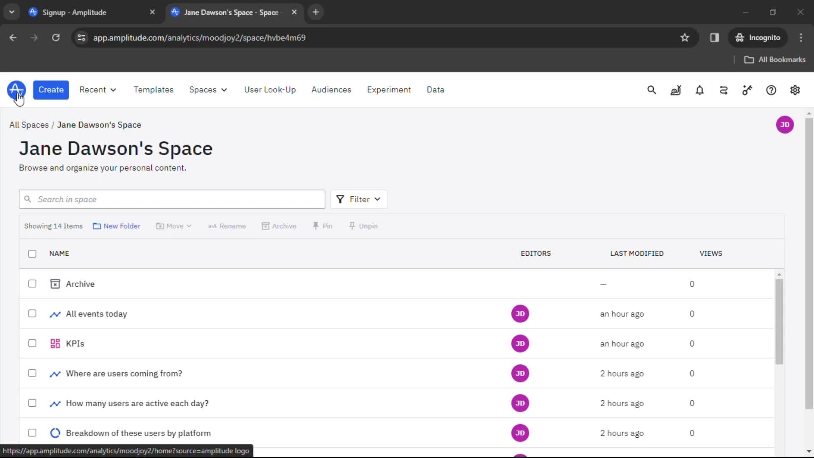This screenshot has width=814, height=458.
Task: View site information icon in address bar
Action: (x=81, y=38)
